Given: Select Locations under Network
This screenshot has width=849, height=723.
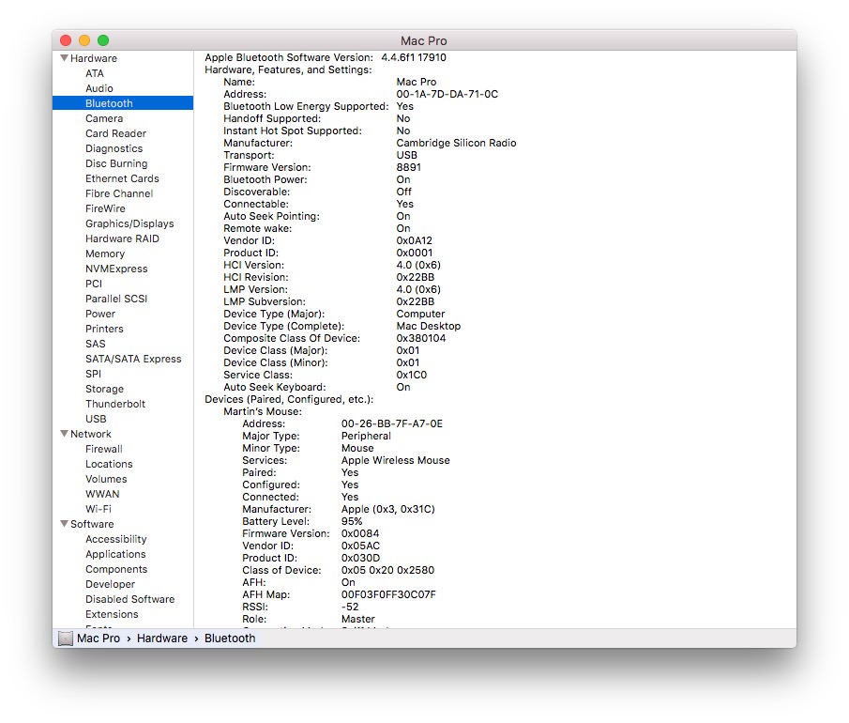Looking at the screenshot, I should [109, 464].
